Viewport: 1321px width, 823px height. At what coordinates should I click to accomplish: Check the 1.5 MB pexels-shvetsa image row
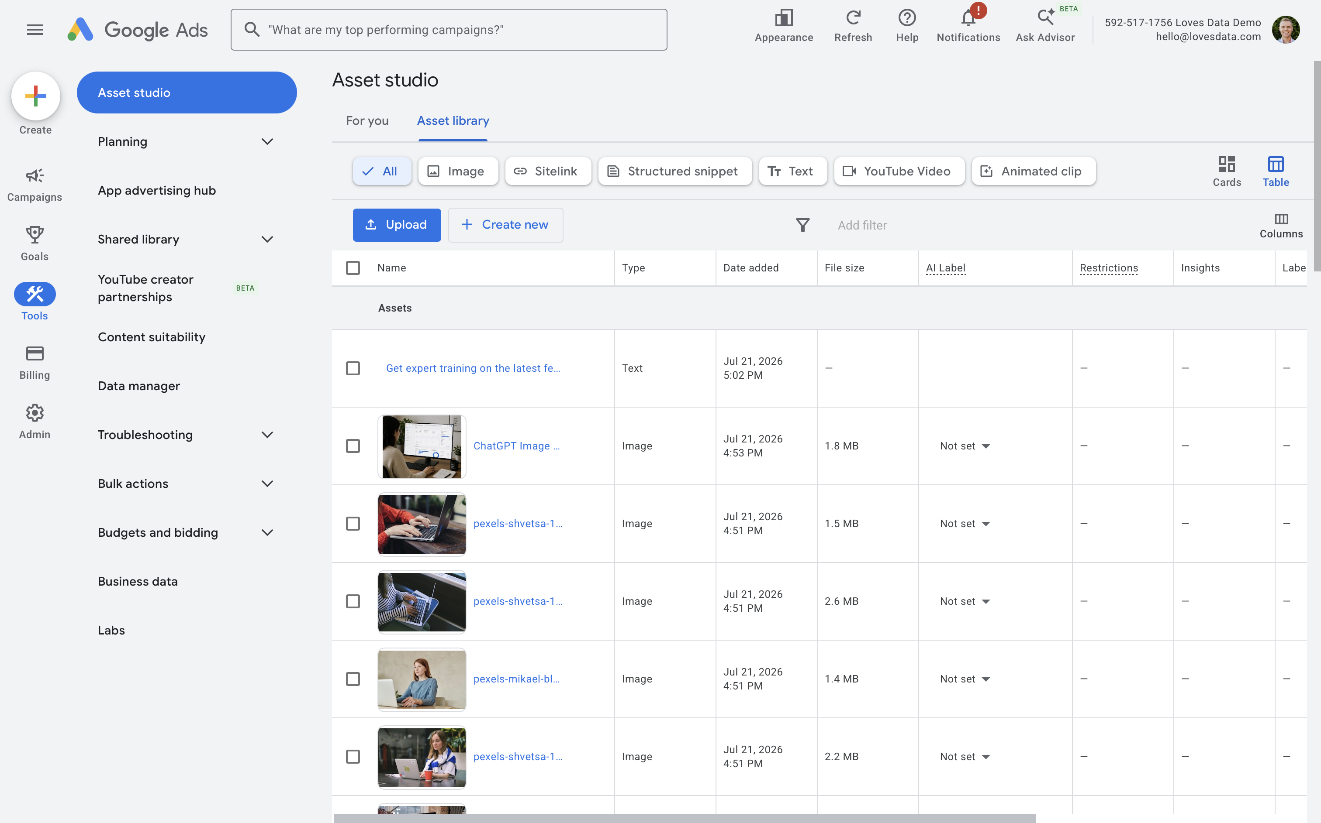[353, 524]
